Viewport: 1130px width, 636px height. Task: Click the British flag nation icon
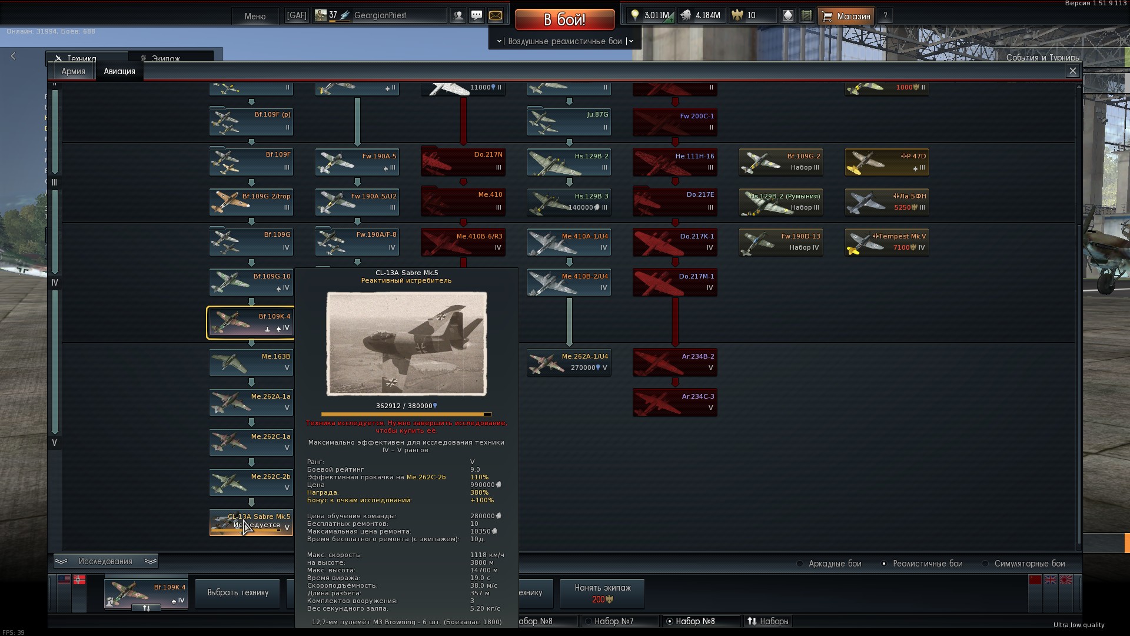1051,580
